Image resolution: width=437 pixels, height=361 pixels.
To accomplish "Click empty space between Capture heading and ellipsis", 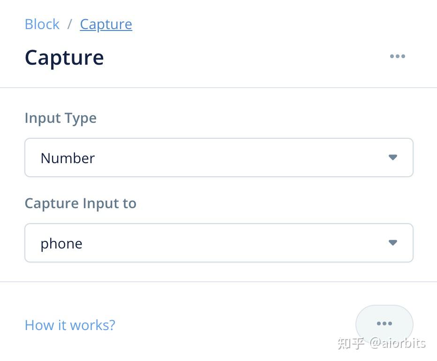I will [244, 58].
